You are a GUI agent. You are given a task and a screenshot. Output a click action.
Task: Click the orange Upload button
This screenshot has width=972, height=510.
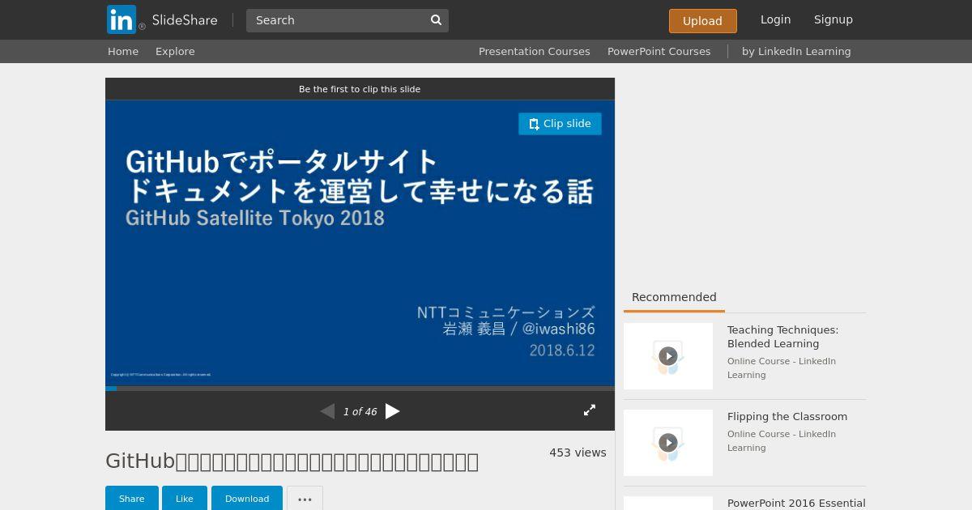pyautogui.click(x=702, y=21)
